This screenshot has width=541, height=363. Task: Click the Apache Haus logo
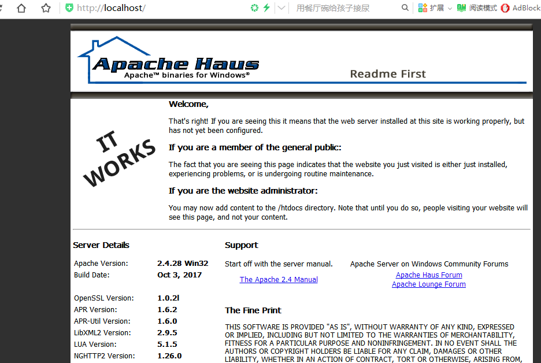(x=168, y=60)
